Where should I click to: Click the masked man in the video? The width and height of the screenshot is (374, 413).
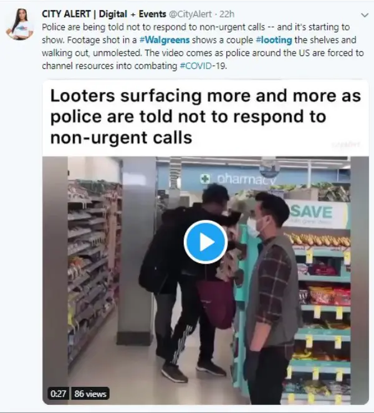[272, 298]
